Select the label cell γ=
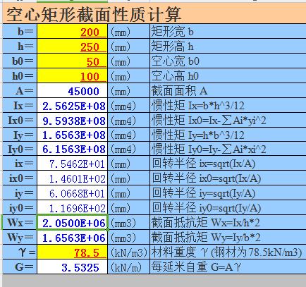This screenshot has width=306, height=287. coord(20,252)
